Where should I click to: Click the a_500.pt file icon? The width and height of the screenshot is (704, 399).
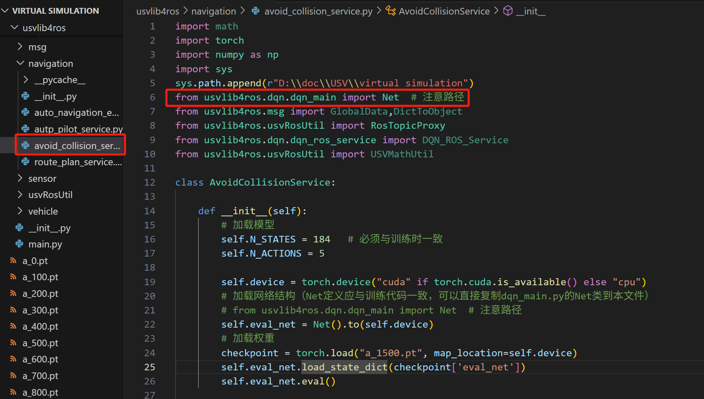[13, 343]
